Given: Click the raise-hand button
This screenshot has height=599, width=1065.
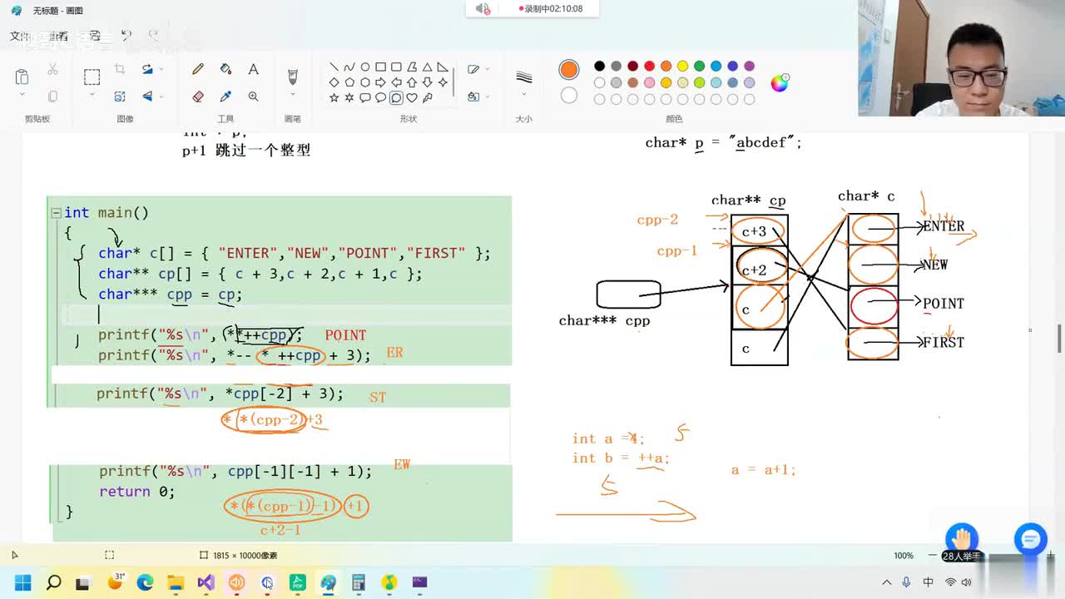Looking at the screenshot, I should [962, 537].
